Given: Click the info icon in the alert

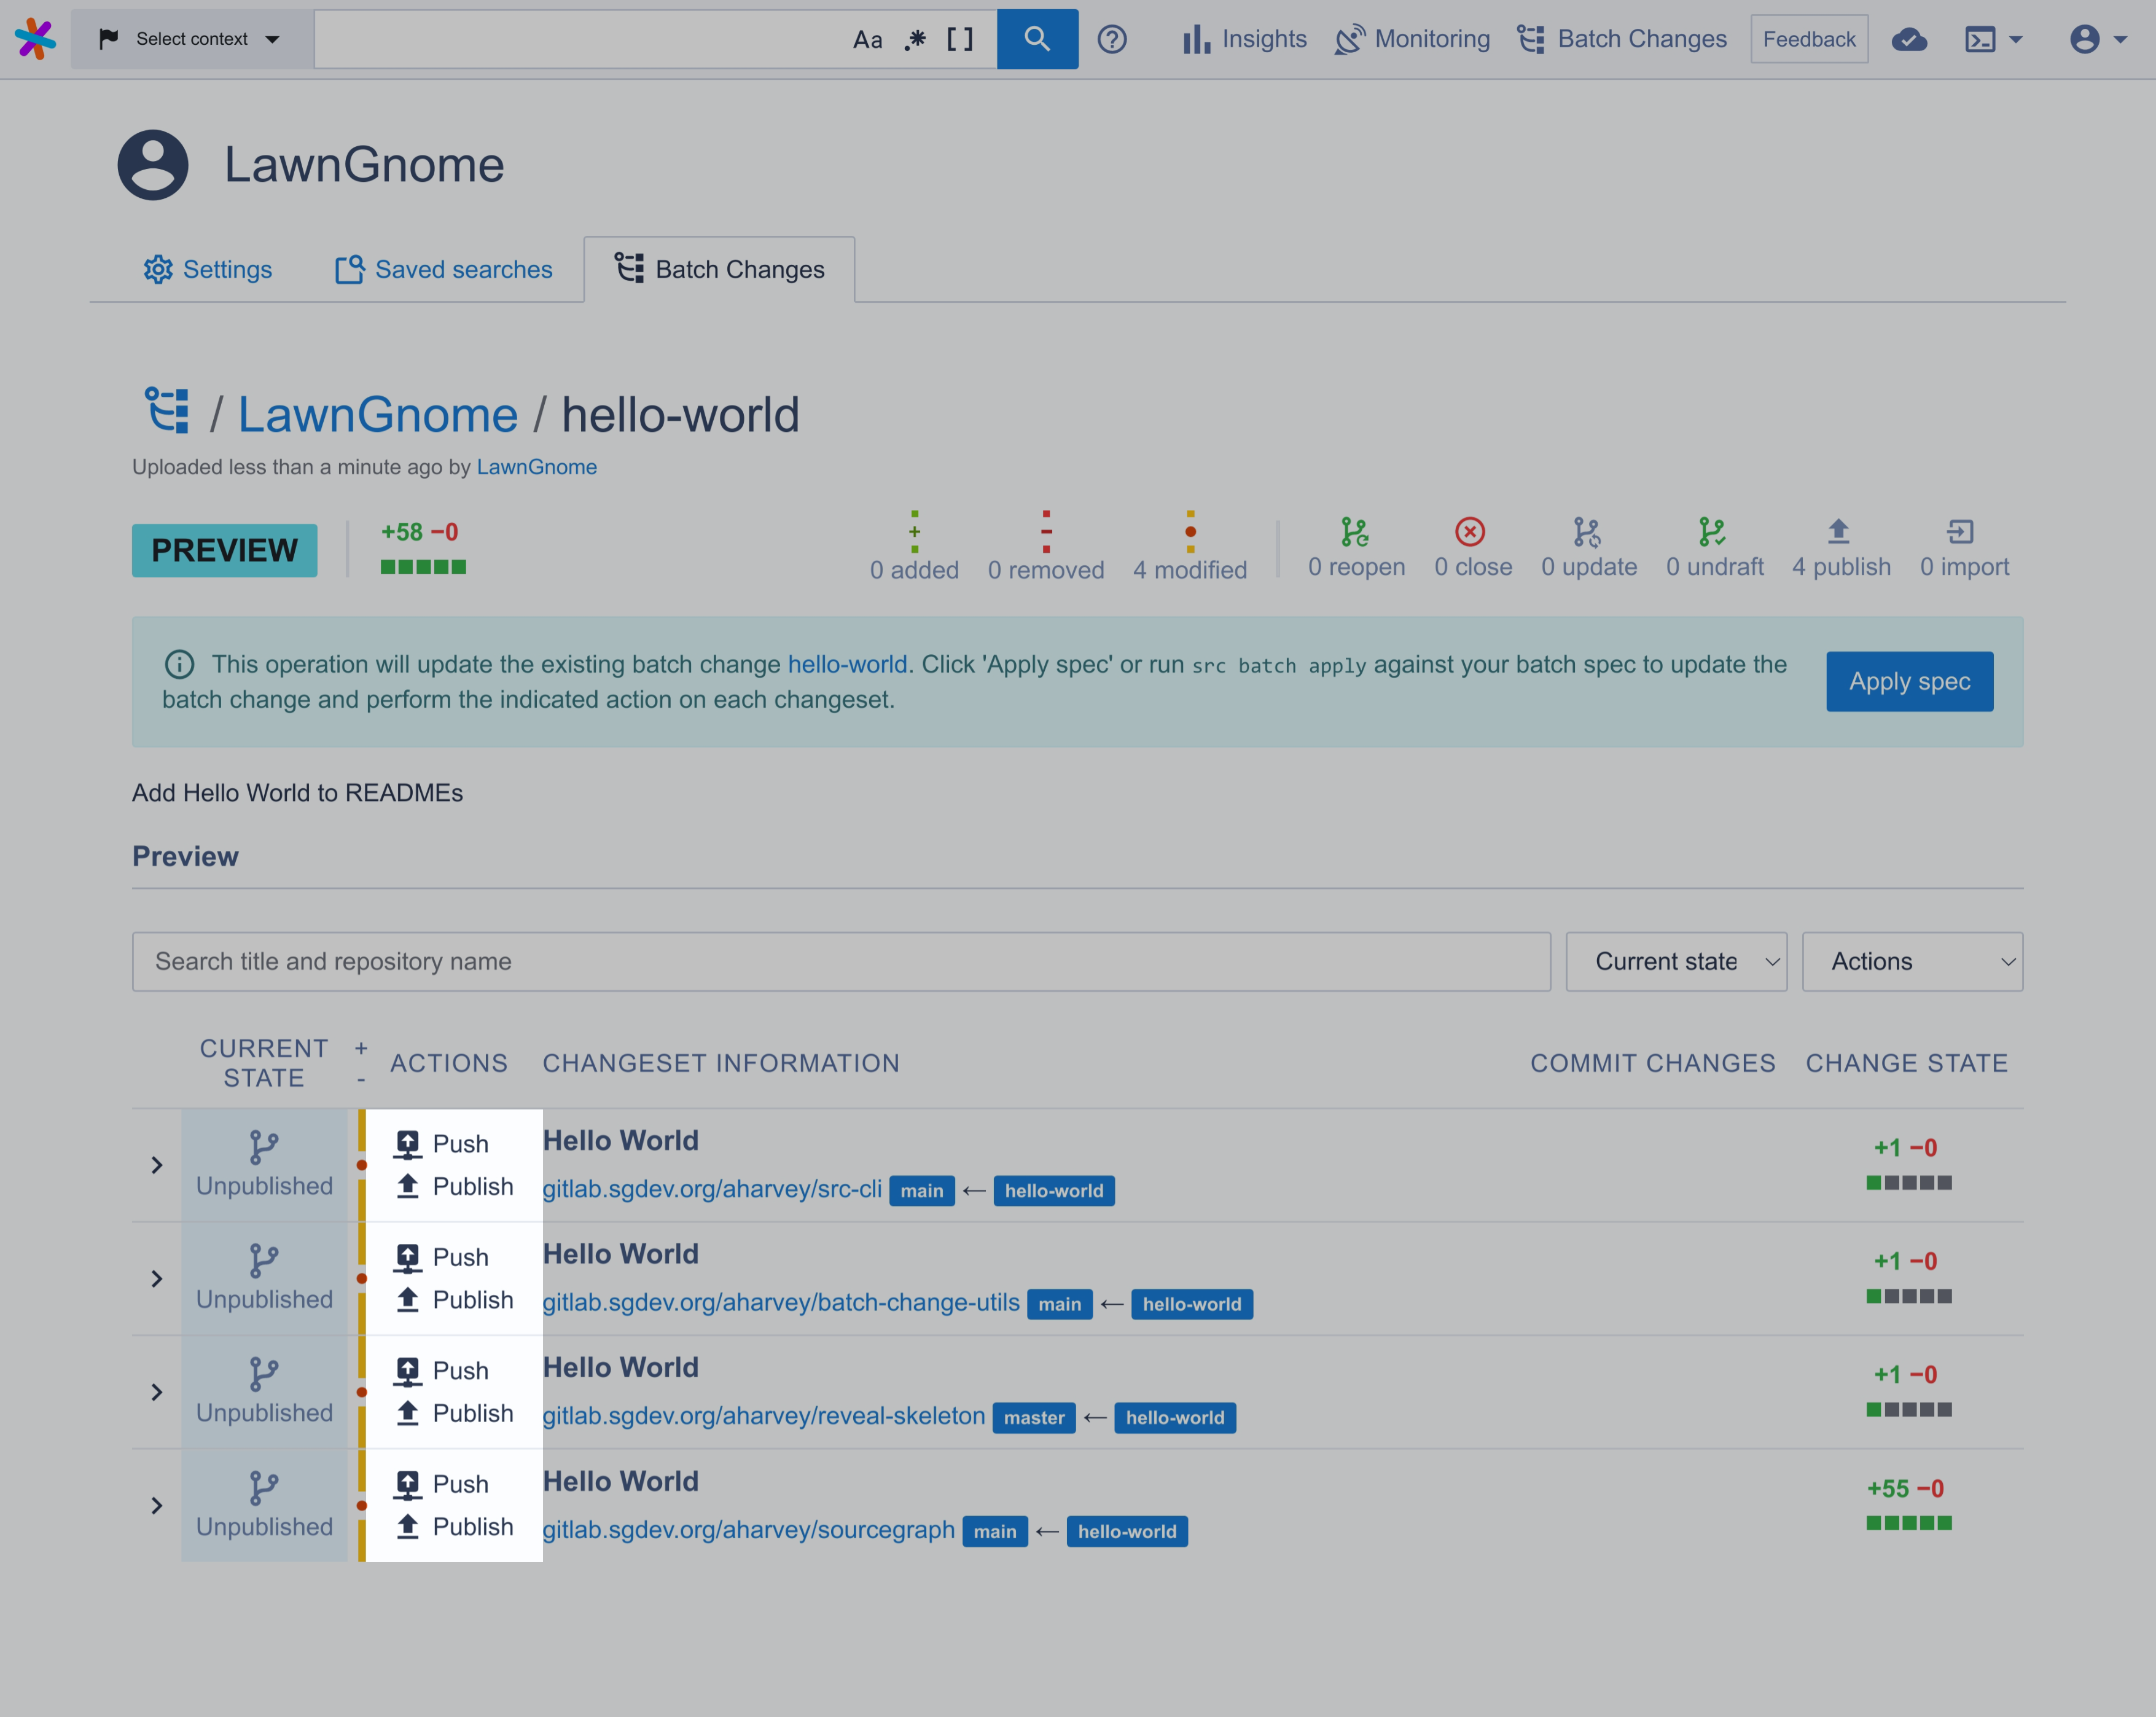Looking at the screenshot, I should point(179,664).
